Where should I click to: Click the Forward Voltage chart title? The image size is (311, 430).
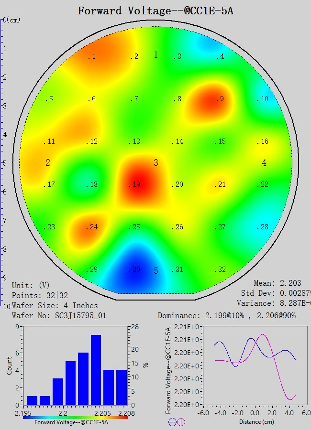pyautogui.click(x=155, y=11)
